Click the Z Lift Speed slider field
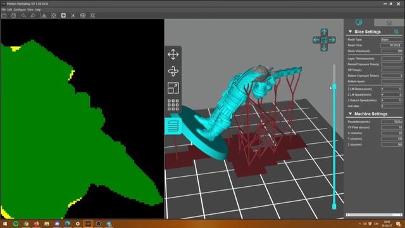The height and width of the screenshot is (228, 405). pyautogui.click(x=392, y=94)
